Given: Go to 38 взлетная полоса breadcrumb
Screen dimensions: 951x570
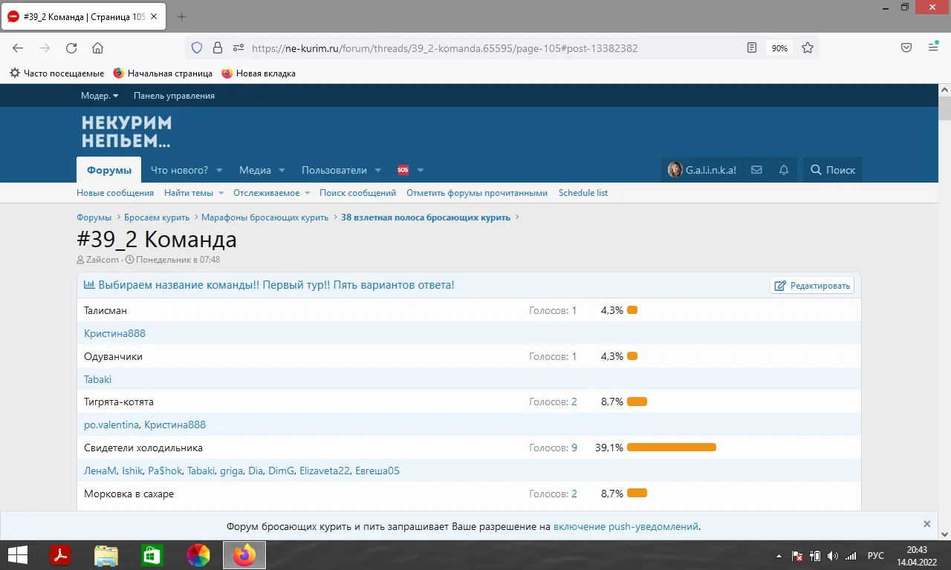Looking at the screenshot, I should [x=426, y=217].
